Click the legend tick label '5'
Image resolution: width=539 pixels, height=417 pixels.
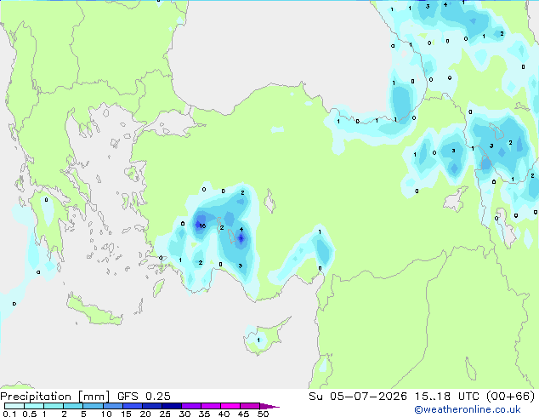click(x=83, y=414)
